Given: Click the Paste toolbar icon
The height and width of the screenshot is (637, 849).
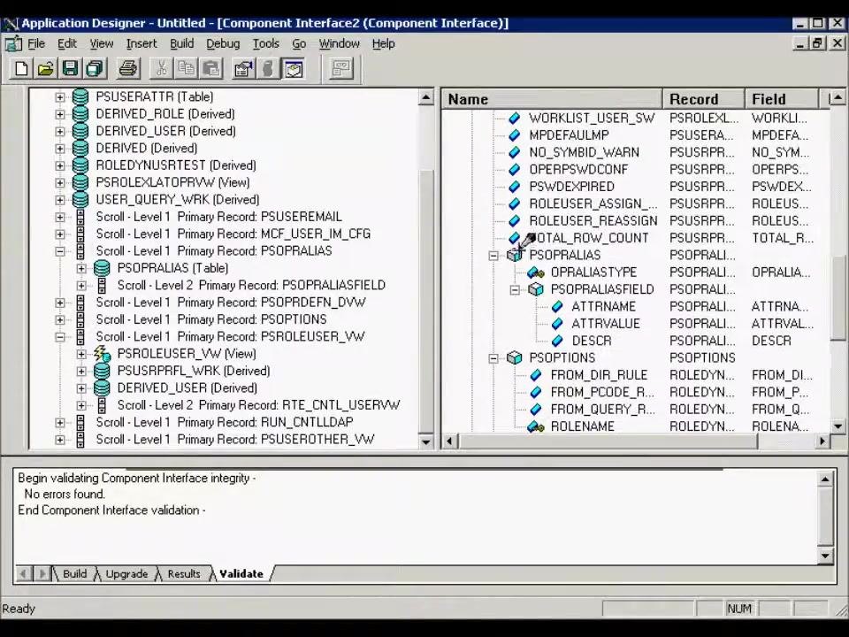Looking at the screenshot, I should pos(211,69).
